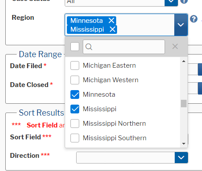Expand the Direction dropdown
This screenshot has width=202, height=171.
point(181,157)
